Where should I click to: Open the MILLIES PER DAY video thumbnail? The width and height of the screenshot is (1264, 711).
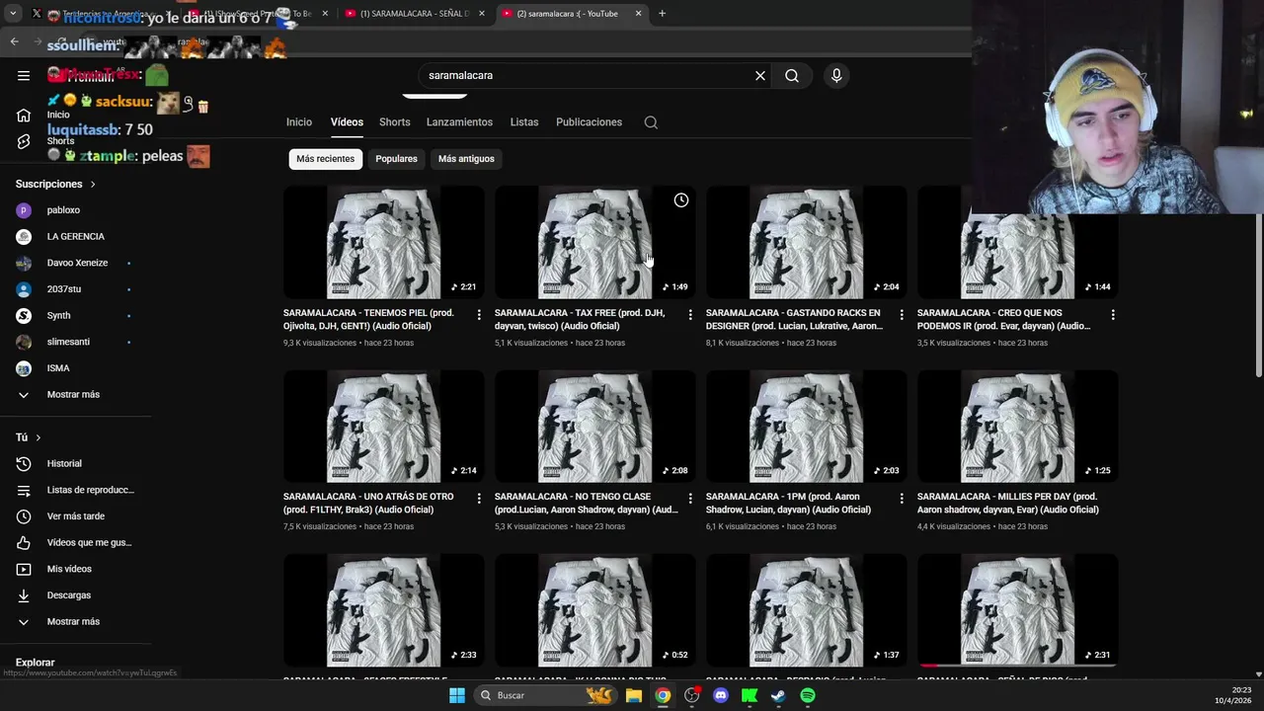click(1017, 427)
